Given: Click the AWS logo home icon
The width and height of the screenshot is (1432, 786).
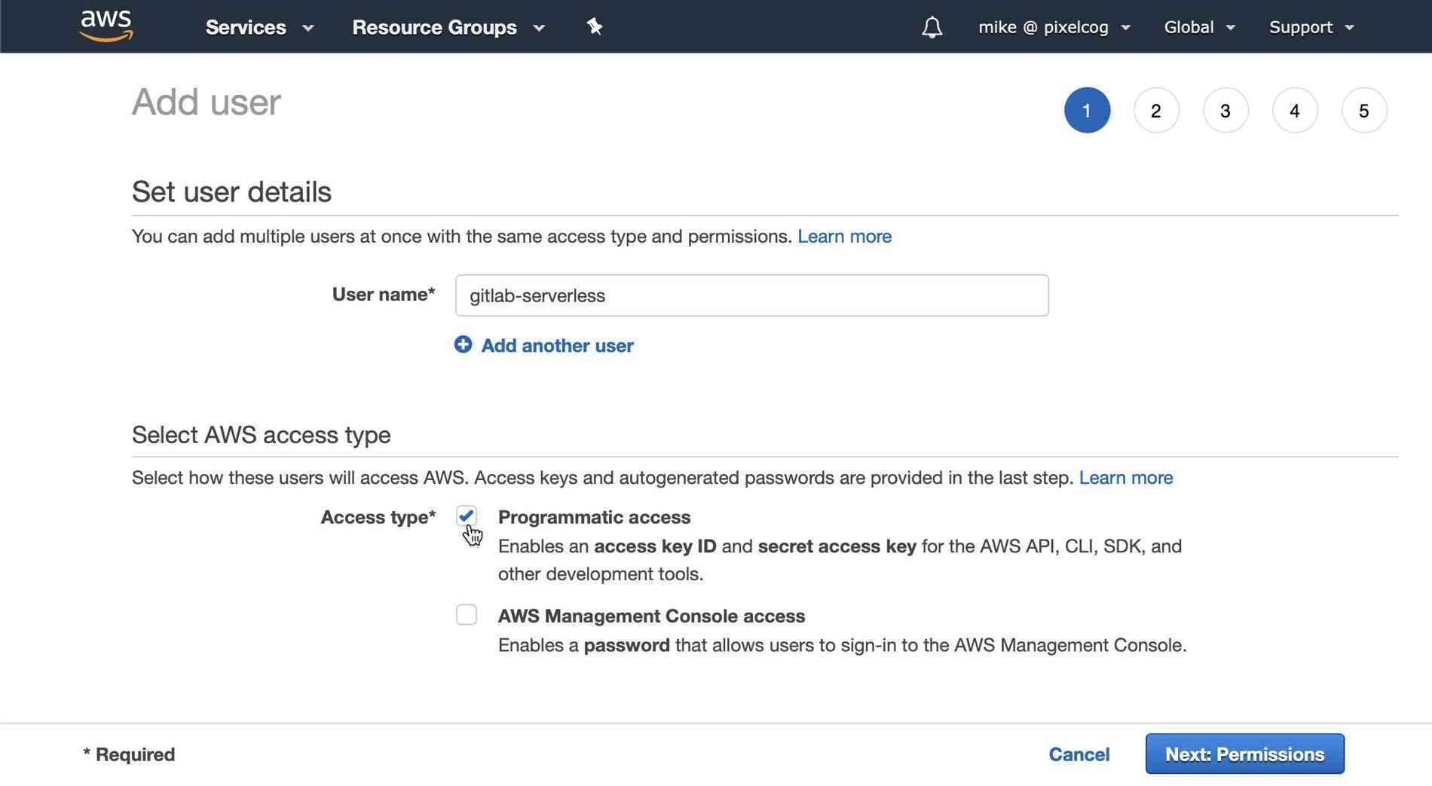Looking at the screenshot, I should tap(106, 26).
